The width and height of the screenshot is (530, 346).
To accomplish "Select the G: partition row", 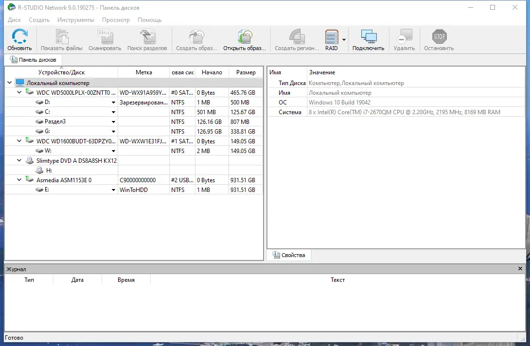I will click(134, 131).
